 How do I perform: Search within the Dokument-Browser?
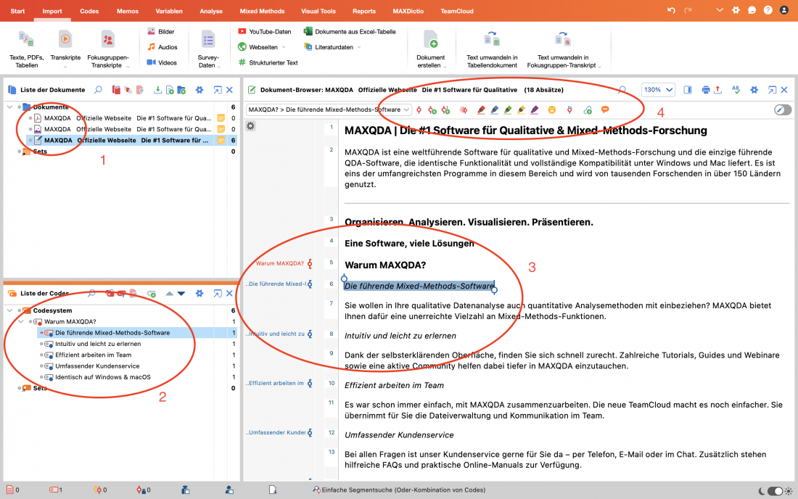(x=622, y=89)
